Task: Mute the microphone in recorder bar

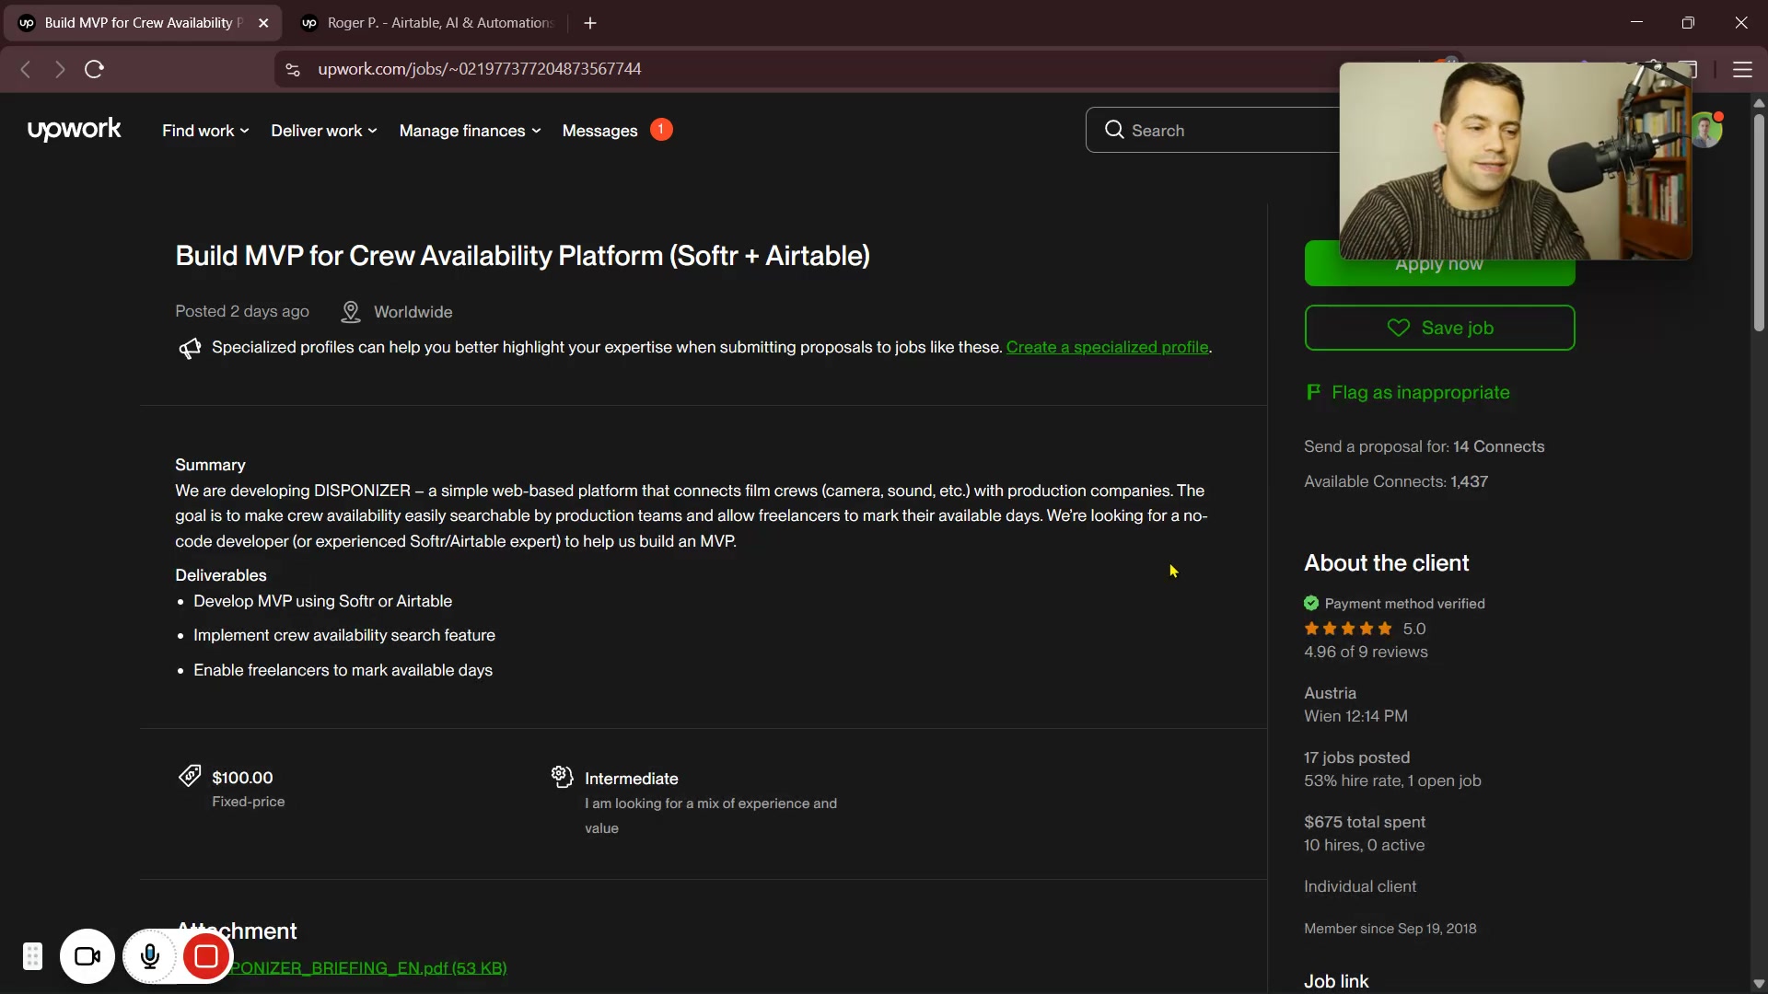Action: (x=150, y=957)
